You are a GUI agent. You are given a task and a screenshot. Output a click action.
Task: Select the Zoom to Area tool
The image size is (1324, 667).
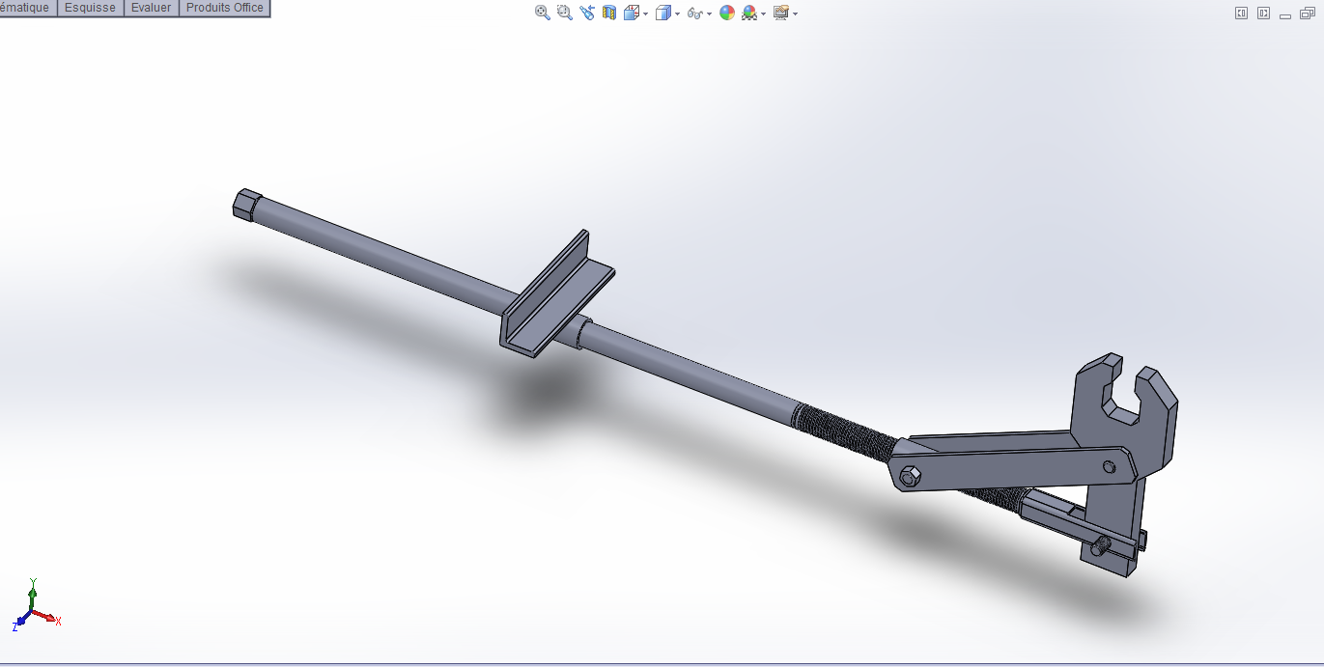565,13
